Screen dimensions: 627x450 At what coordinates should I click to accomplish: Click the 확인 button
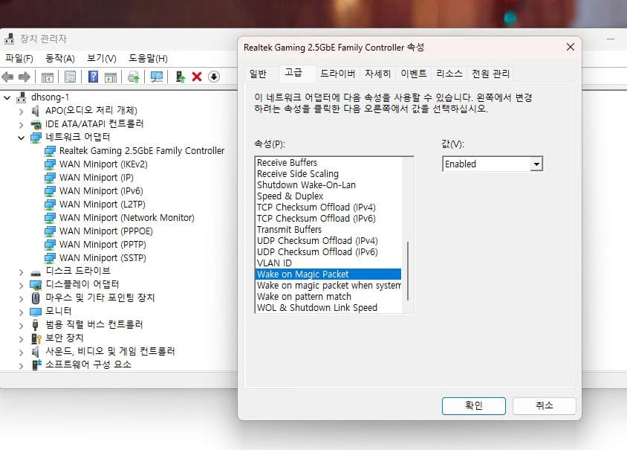point(473,406)
